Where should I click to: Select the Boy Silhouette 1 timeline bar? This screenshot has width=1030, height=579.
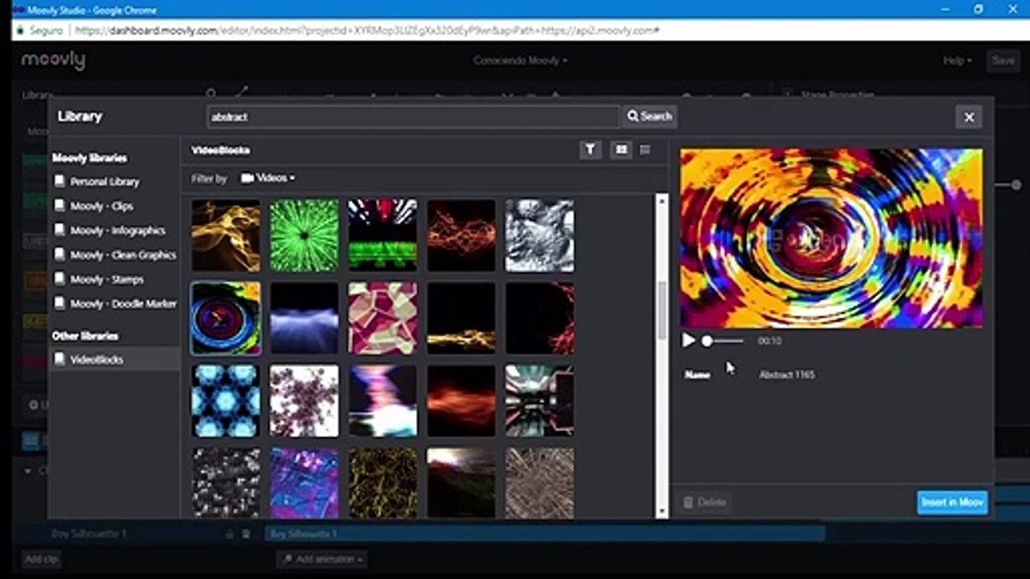[x=545, y=534]
